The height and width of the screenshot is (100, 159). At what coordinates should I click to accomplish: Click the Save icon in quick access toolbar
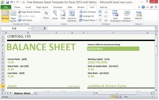click(x=7, y=2)
